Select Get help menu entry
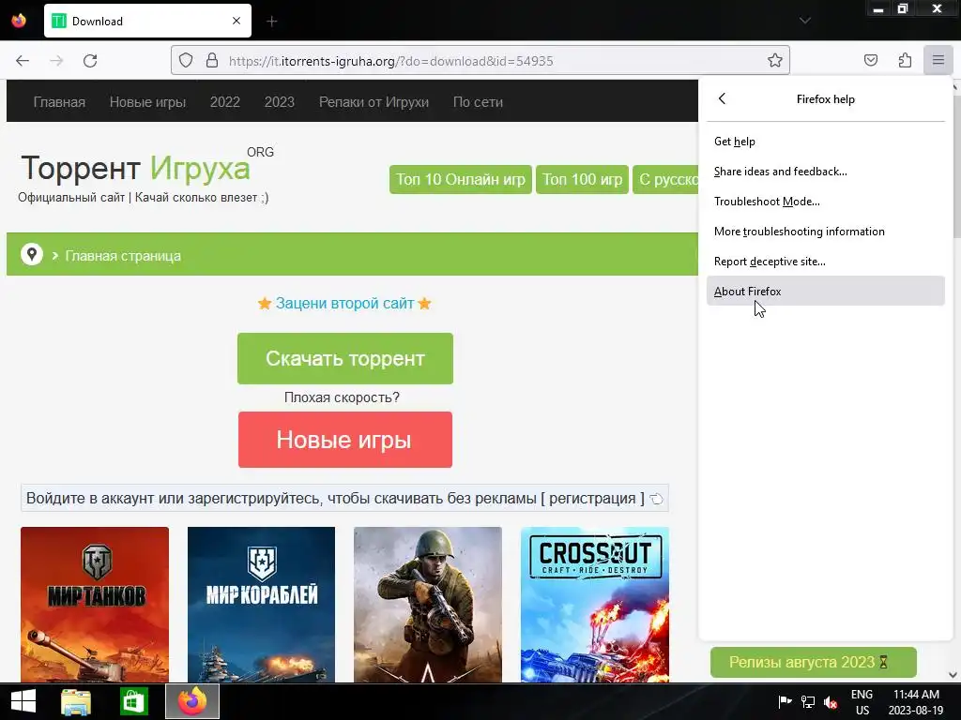This screenshot has width=961, height=720. pos(826,142)
